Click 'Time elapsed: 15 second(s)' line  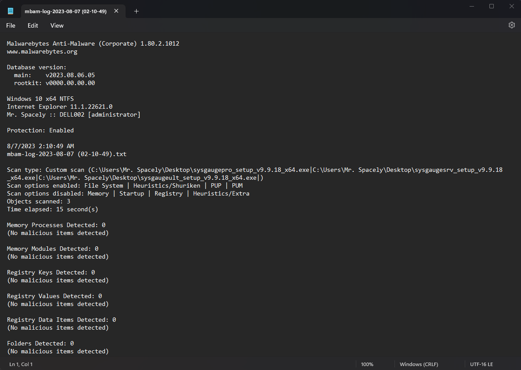(53, 209)
